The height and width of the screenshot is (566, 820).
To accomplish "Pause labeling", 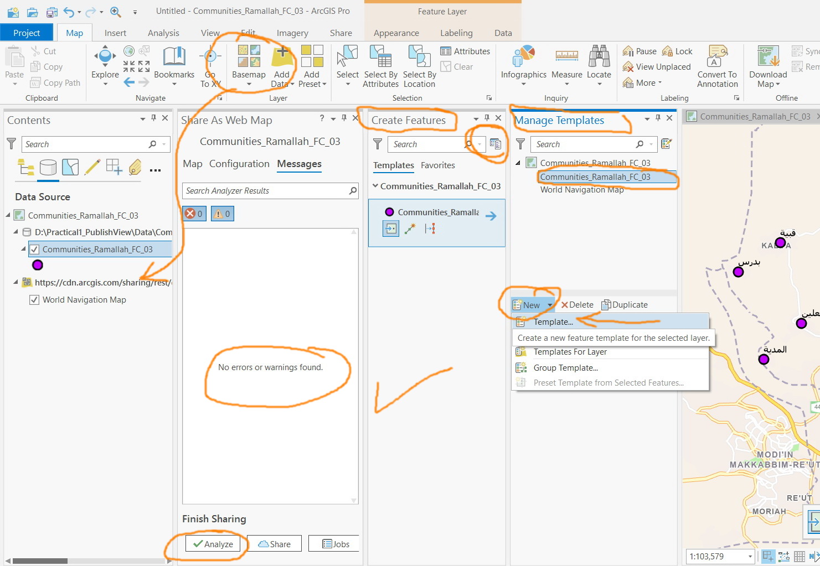I will (640, 51).
